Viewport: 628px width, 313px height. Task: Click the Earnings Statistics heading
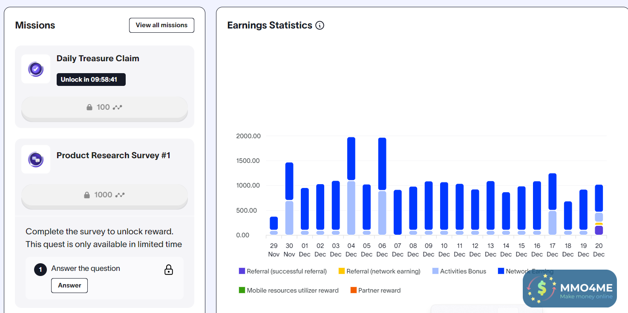pyautogui.click(x=270, y=25)
